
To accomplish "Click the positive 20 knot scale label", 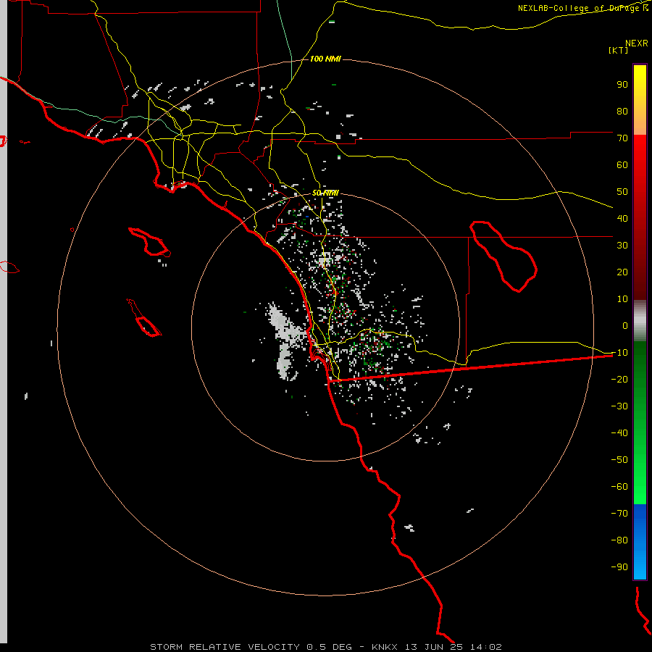I will [x=622, y=272].
